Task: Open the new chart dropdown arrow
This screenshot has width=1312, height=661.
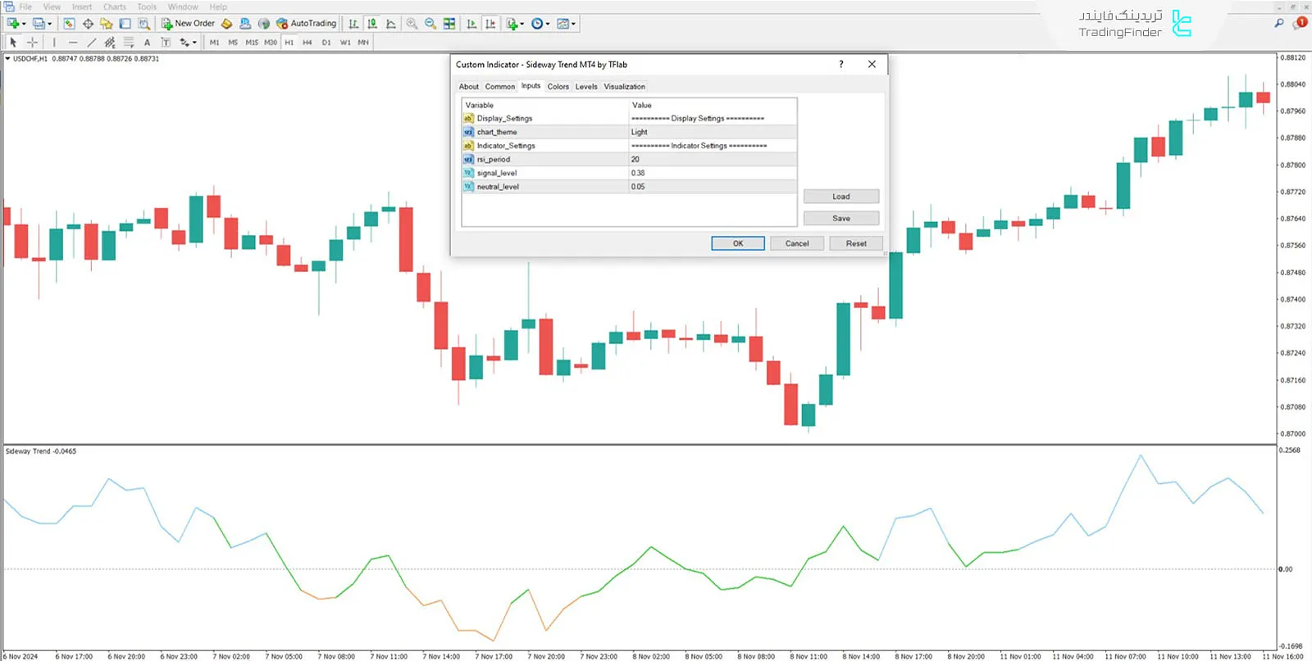Action: pos(23,24)
